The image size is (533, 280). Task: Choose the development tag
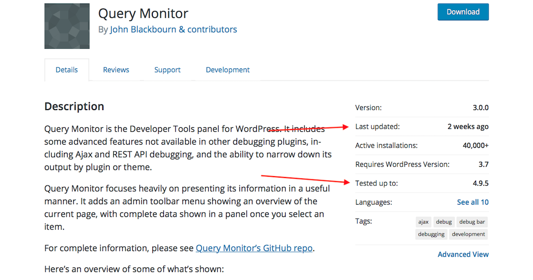click(x=469, y=234)
